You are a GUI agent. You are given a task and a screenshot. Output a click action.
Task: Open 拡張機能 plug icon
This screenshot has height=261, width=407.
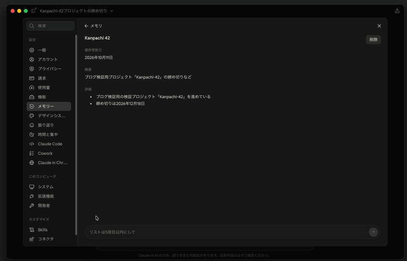[32, 196]
